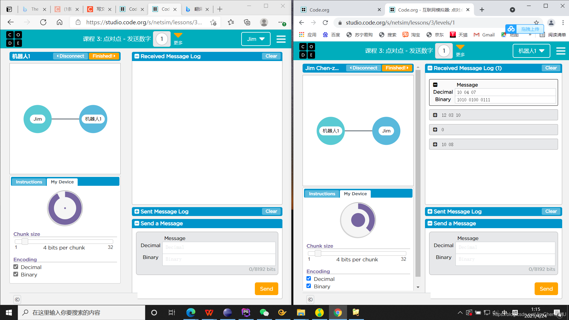Click WeChat icon in the taskbar
This screenshot has width=569, height=320.
(x=264, y=312)
